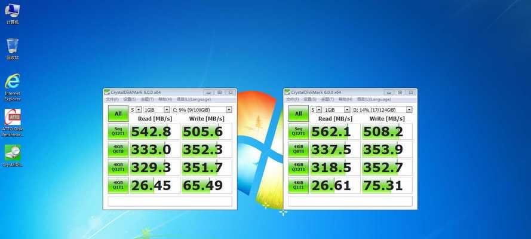This screenshot has height=239, width=531.
Task: Minimize the D: drive CrystalDiskMark window
Action: (x=389, y=92)
